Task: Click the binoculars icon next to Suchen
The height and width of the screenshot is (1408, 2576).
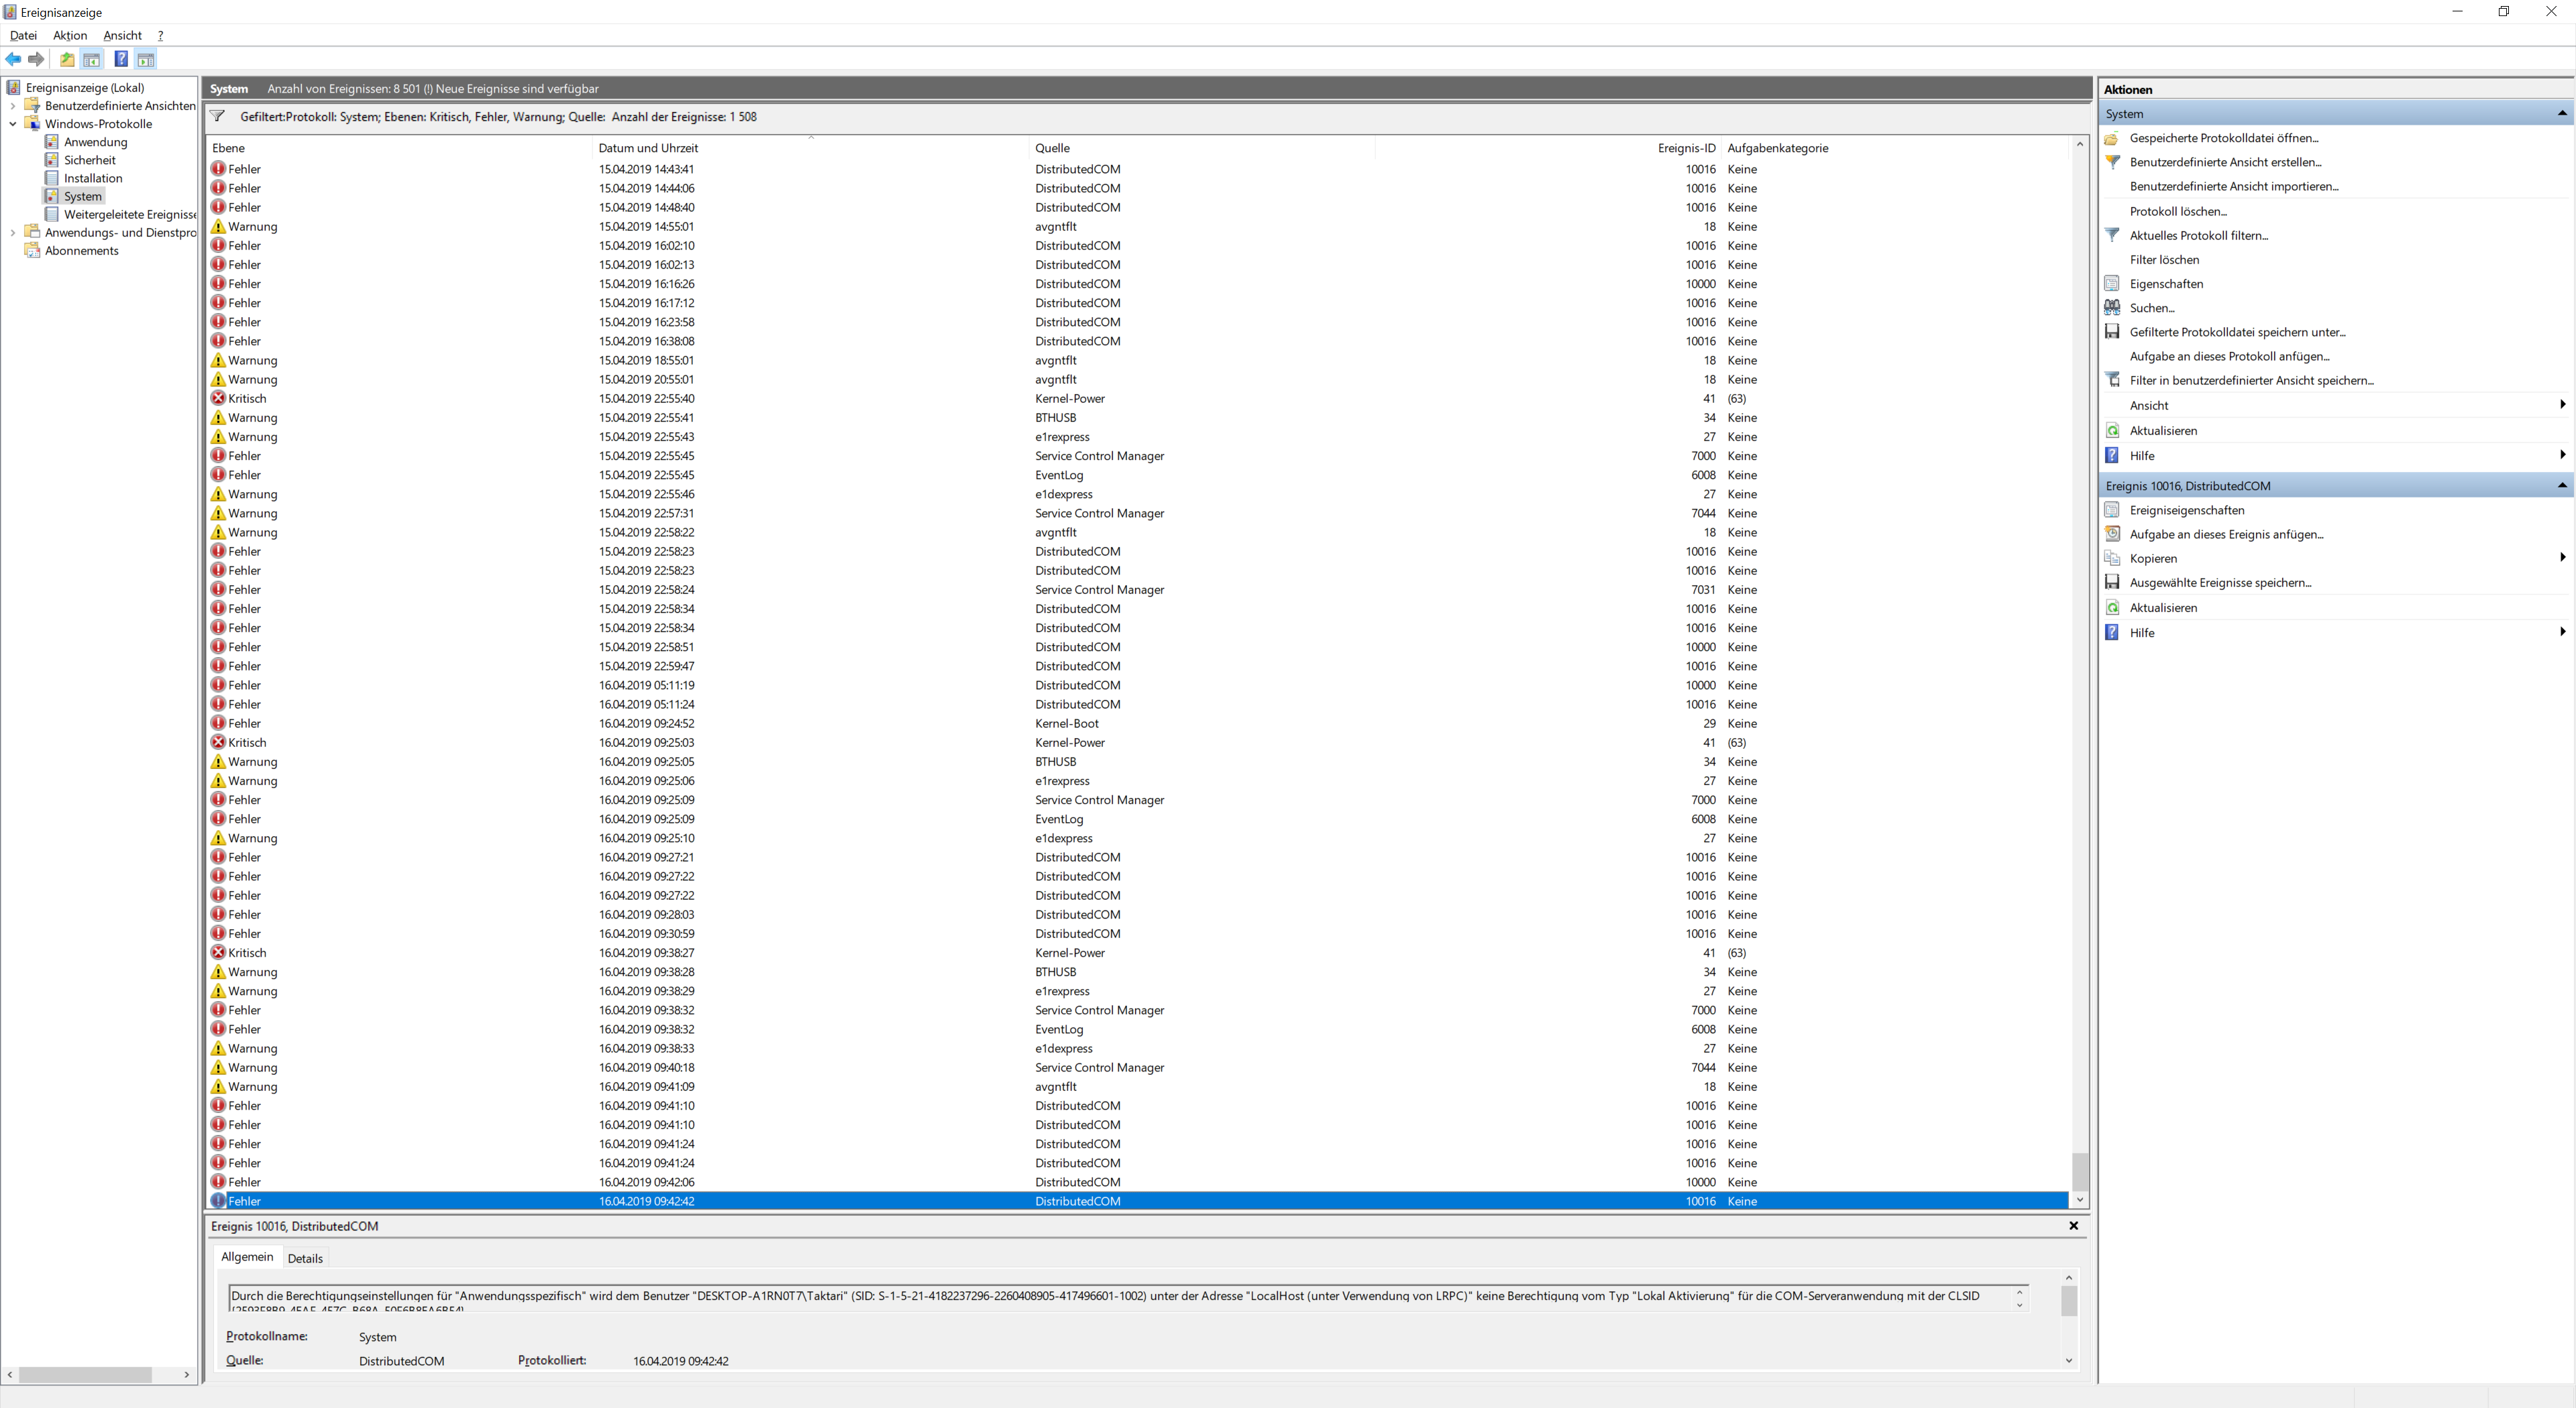Action: point(2112,308)
